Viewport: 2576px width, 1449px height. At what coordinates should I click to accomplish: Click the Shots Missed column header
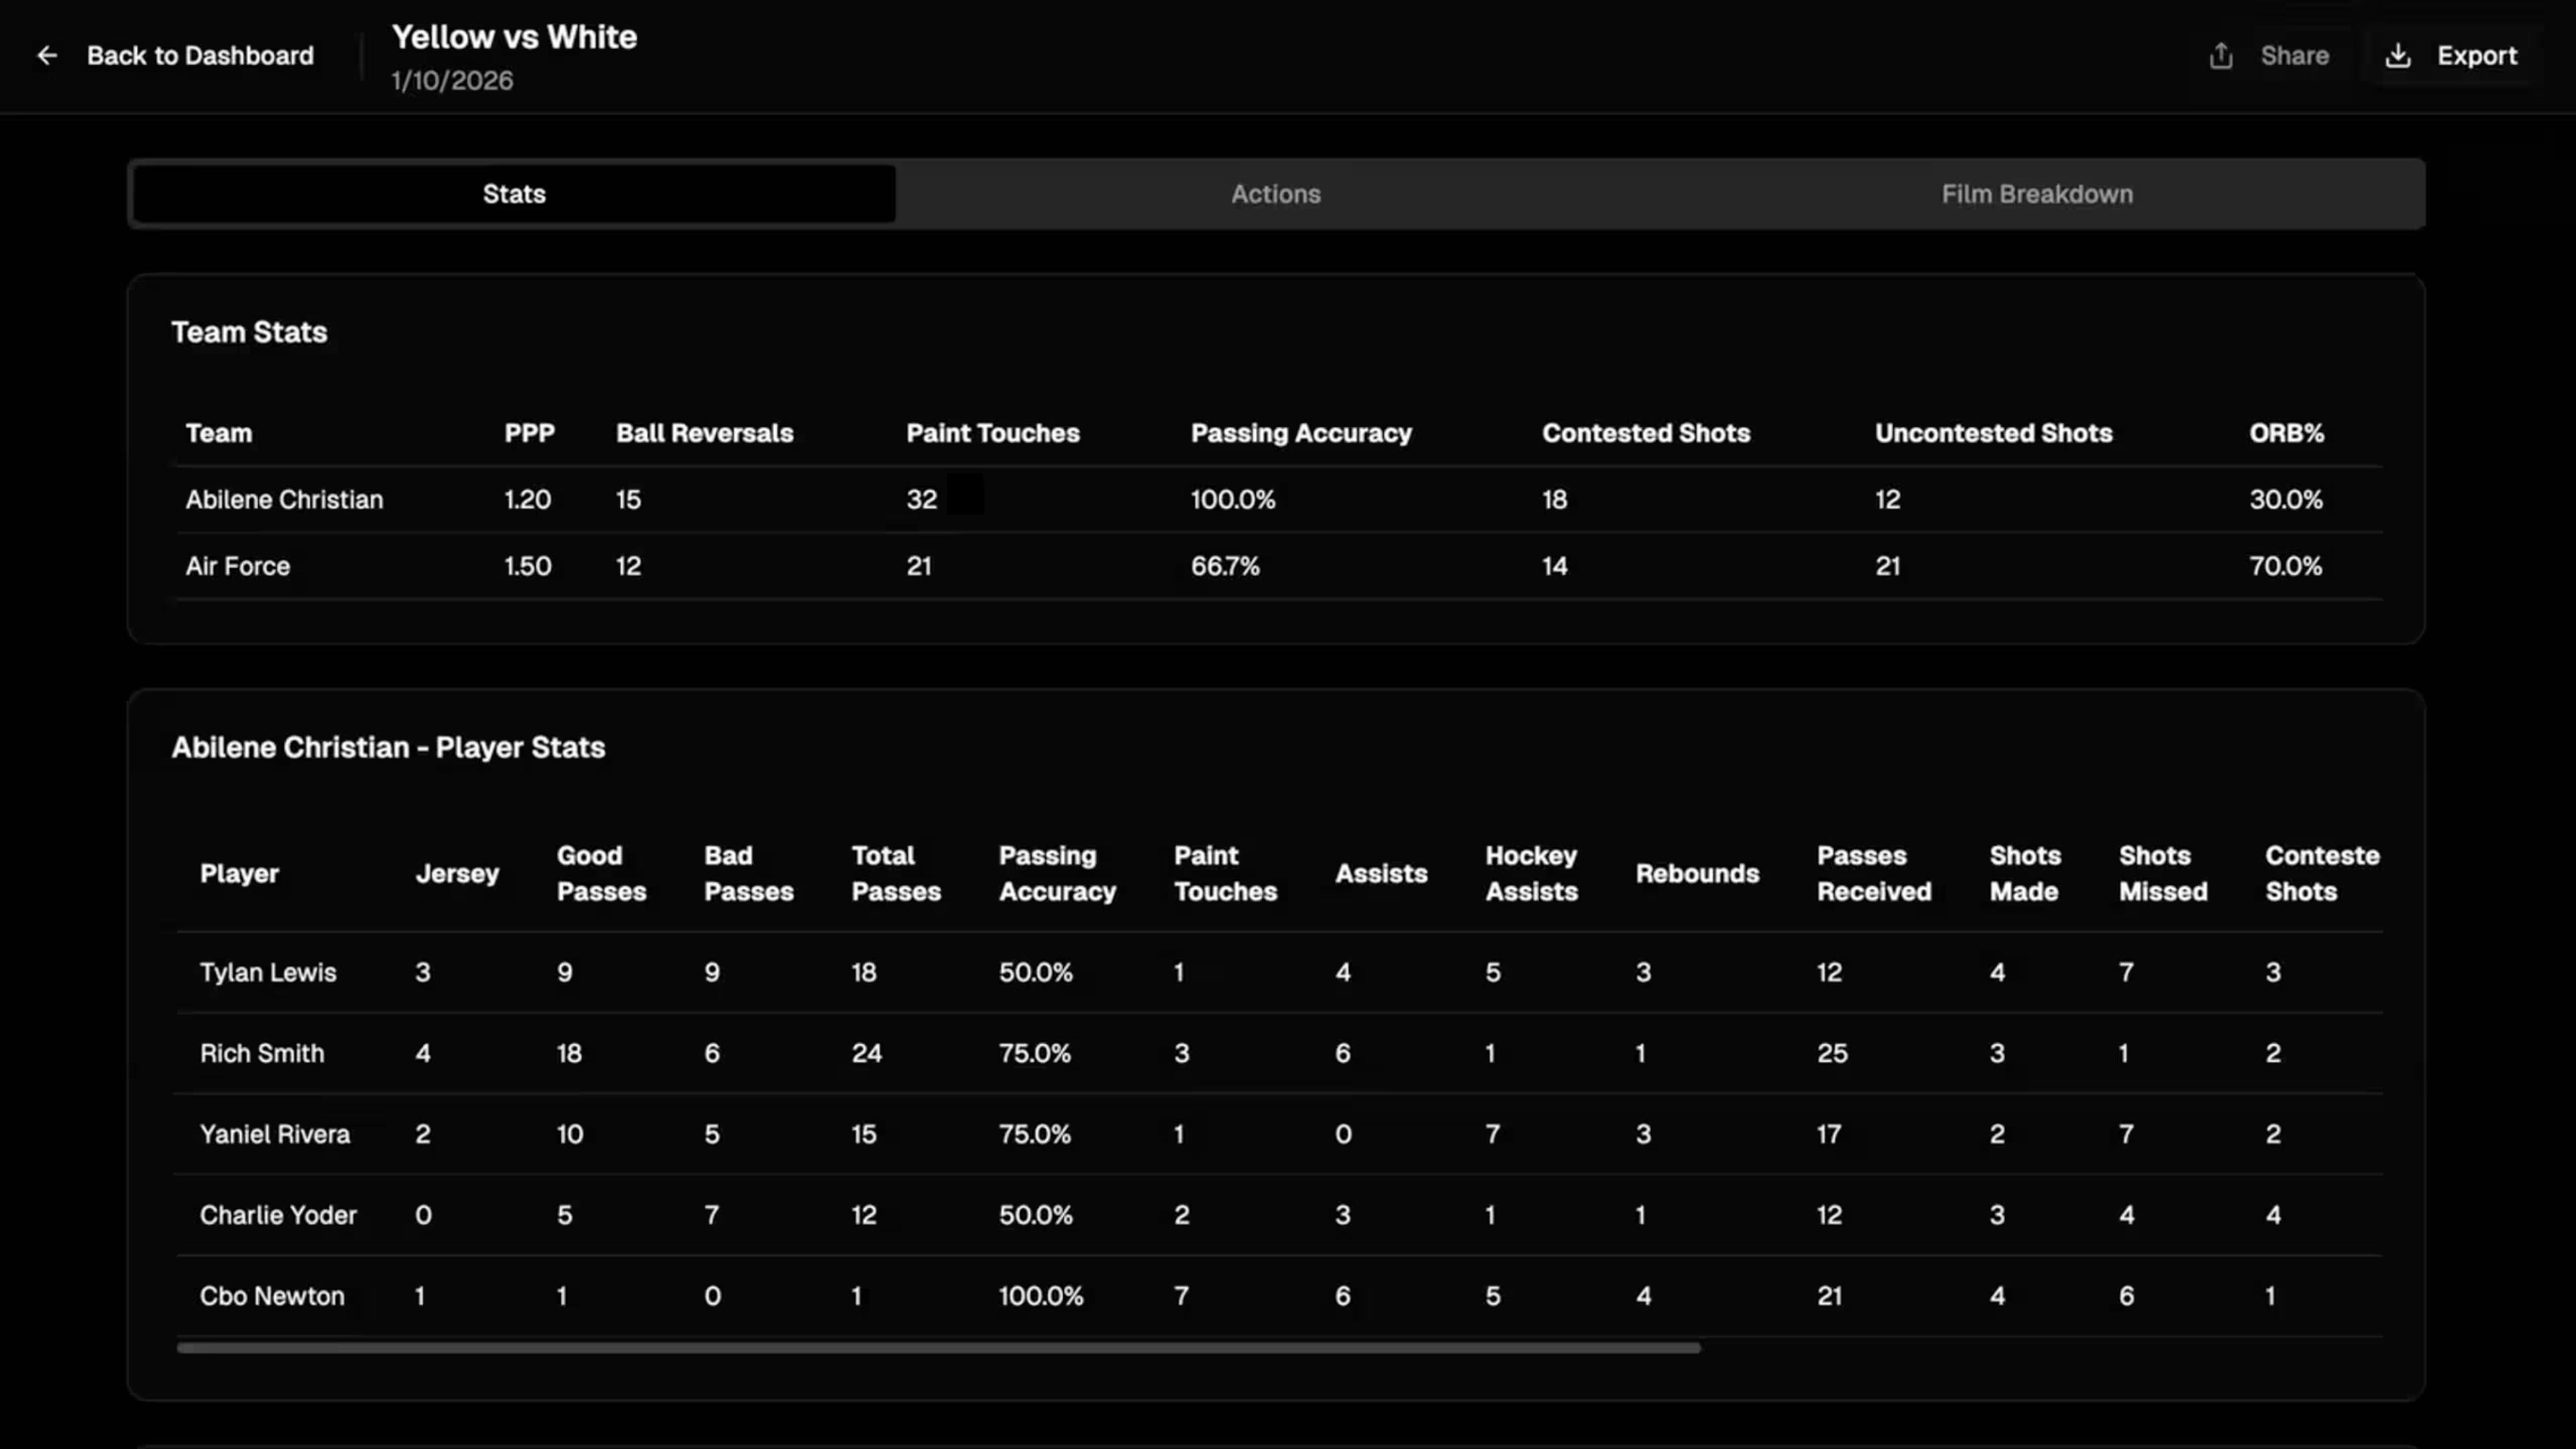2163,874
